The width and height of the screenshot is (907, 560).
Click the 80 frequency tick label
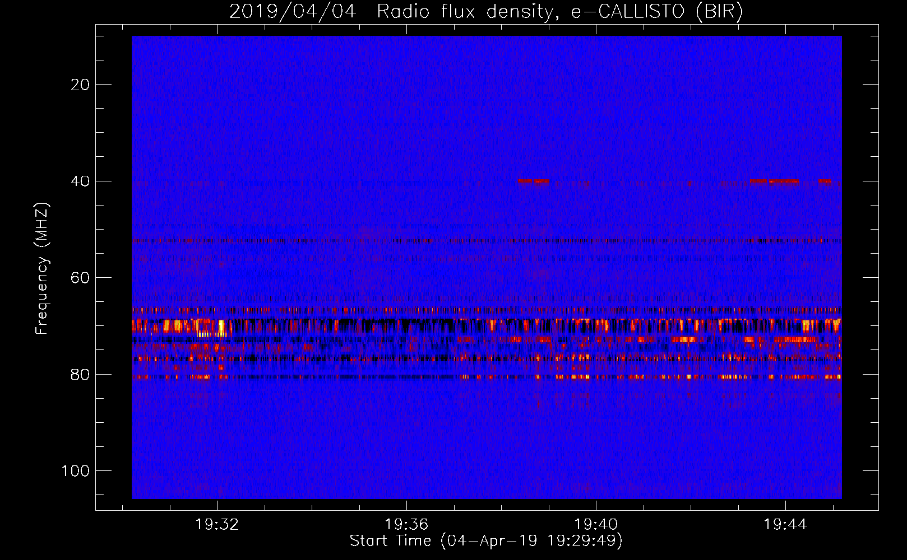[x=80, y=375]
